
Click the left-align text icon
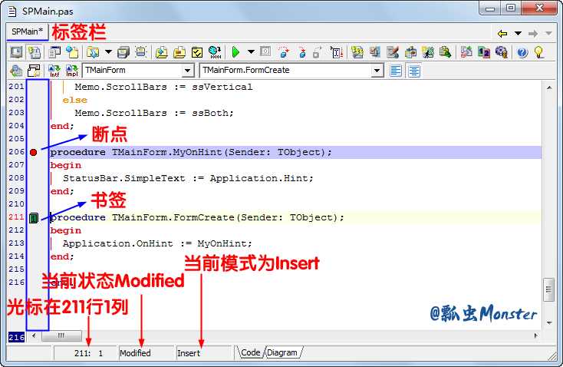[x=396, y=71]
